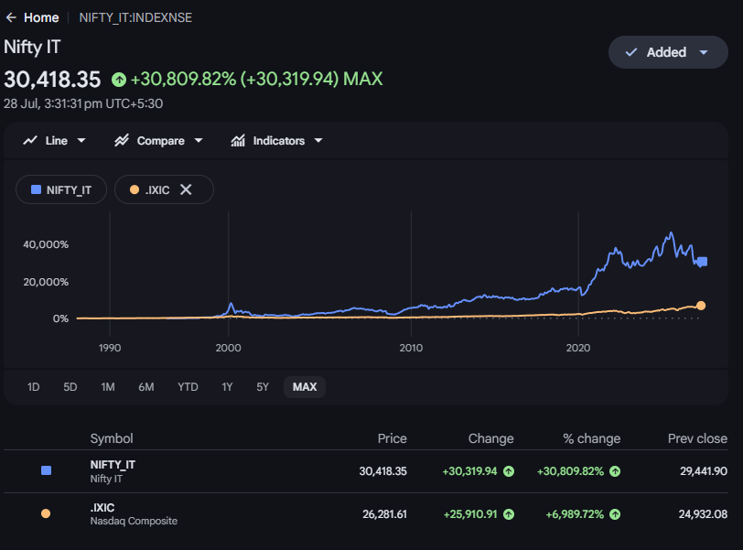
Task: Click the Indicators chart icon
Action: pyautogui.click(x=238, y=141)
